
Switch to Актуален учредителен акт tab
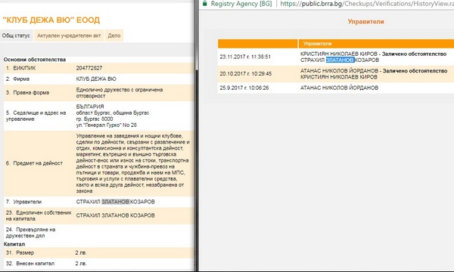[x=69, y=36]
